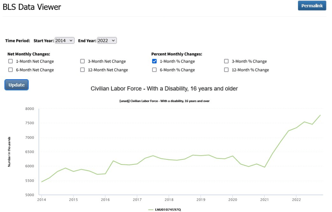Enable the 3-Month % Change checkbox
332x212 pixels.
coord(226,61)
